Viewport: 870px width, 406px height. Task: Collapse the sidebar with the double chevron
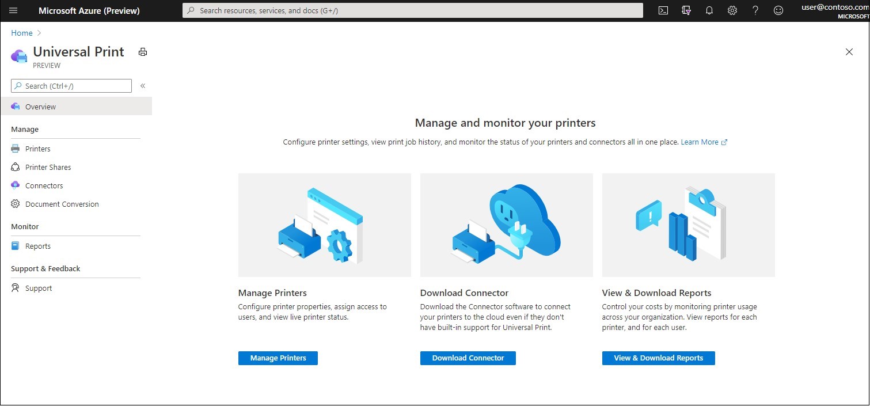coord(143,86)
